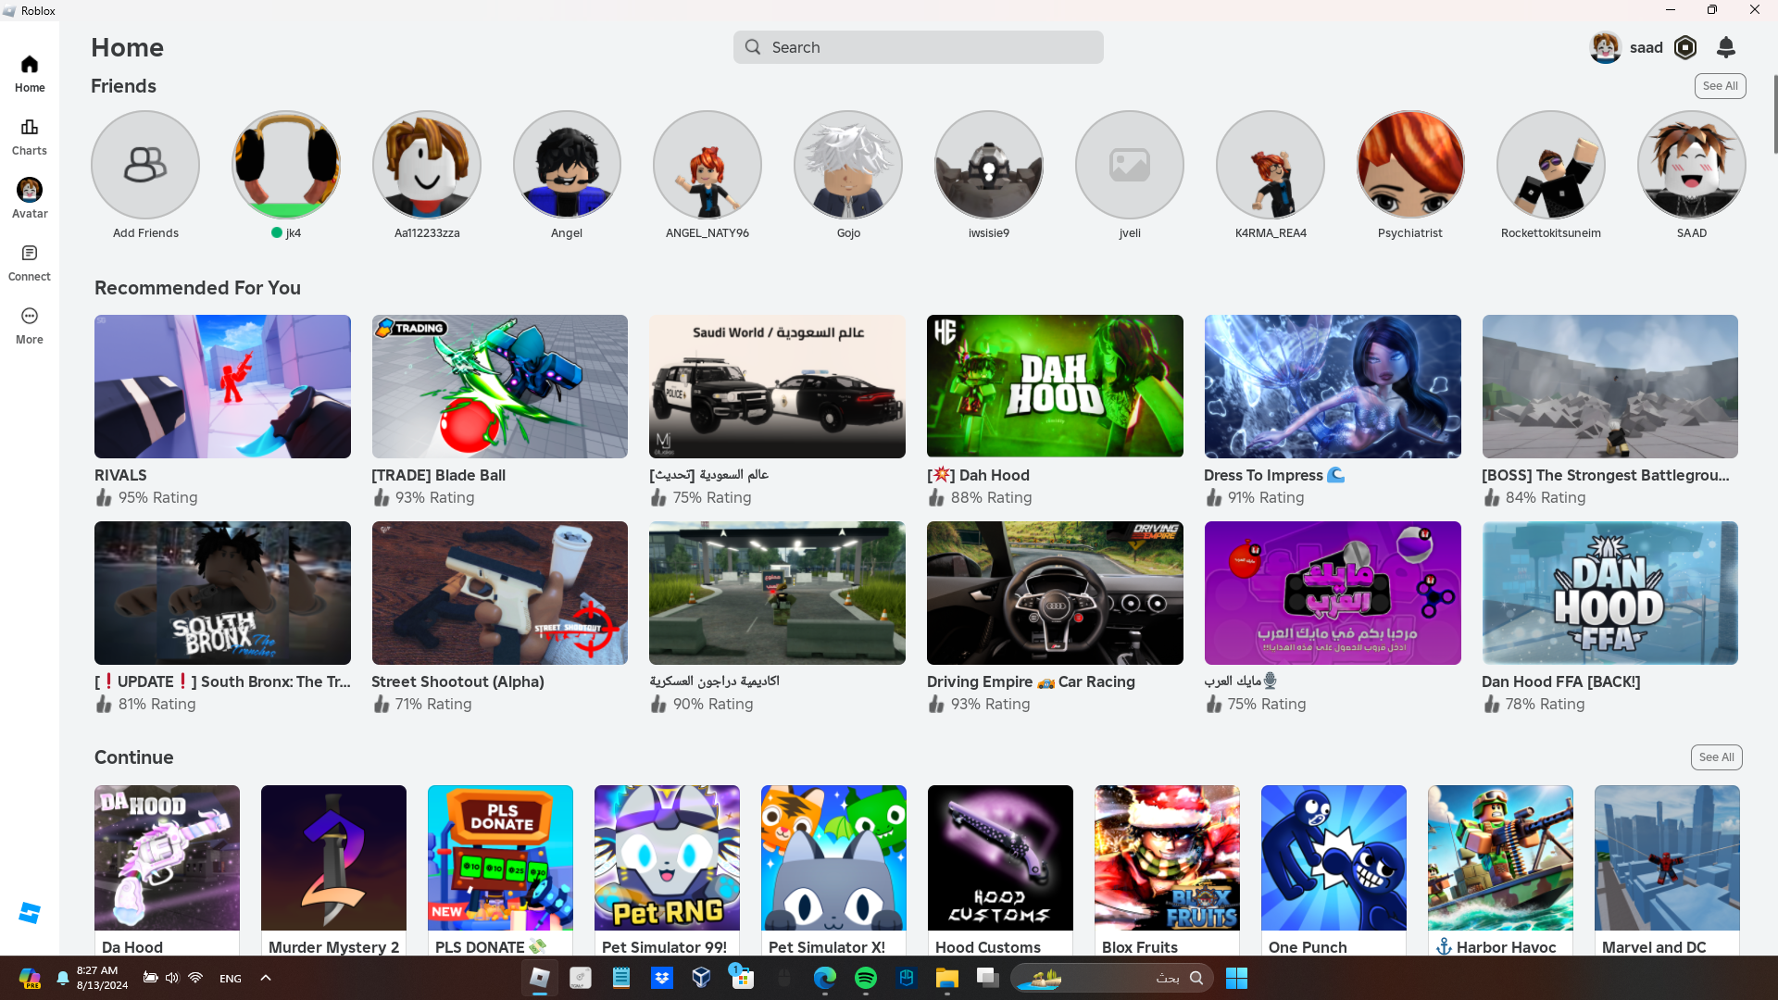Open the Home sidebar icon
The height and width of the screenshot is (1000, 1778).
pos(30,65)
